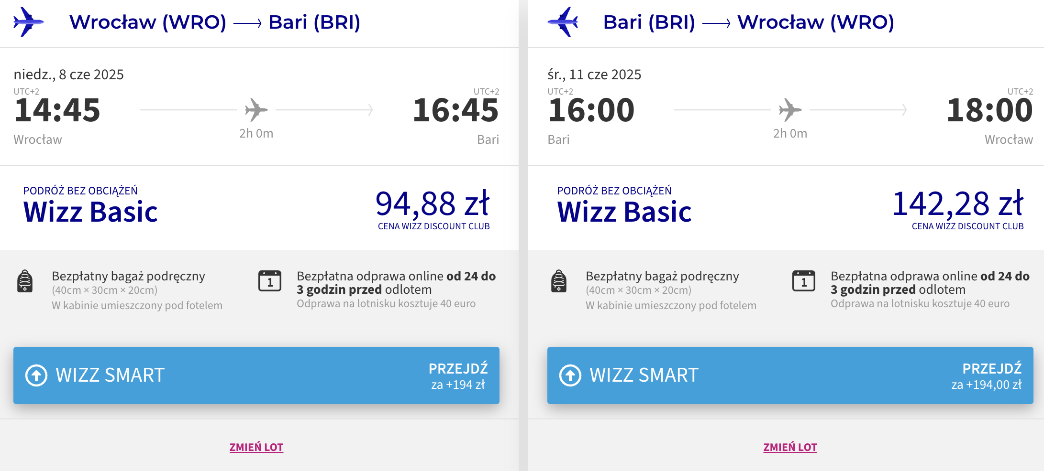This screenshot has height=471, width=1044.
Task: Upgrade return flight via PRZEJDŹ za +194,00 zł
Action: pyautogui.click(x=987, y=376)
